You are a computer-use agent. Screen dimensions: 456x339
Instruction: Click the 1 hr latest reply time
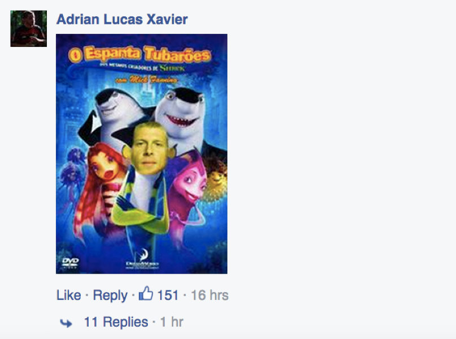pyautogui.click(x=172, y=322)
